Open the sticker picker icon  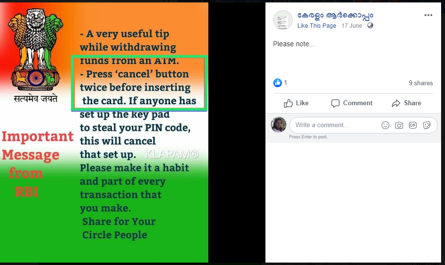[x=426, y=125]
